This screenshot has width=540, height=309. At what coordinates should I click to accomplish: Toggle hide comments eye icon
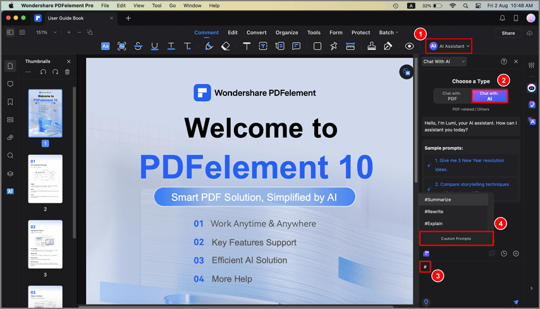(409, 46)
